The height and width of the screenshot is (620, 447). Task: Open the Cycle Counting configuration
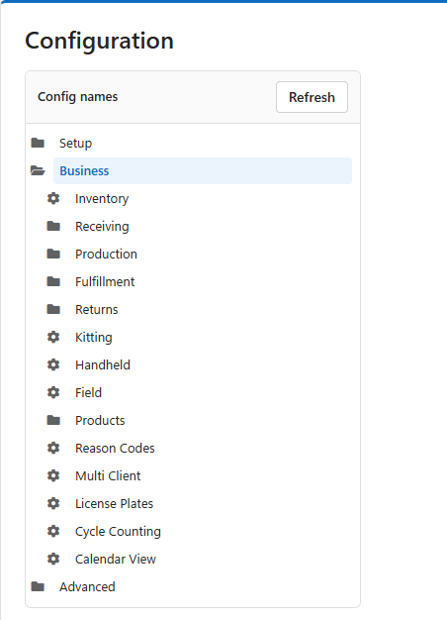click(x=118, y=532)
